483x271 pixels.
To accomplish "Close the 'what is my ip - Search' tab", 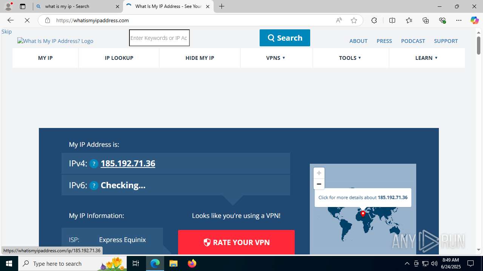I will [x=117, y=6].
